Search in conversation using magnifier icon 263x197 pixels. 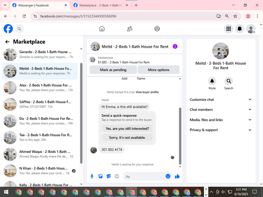tap(229, 81)
